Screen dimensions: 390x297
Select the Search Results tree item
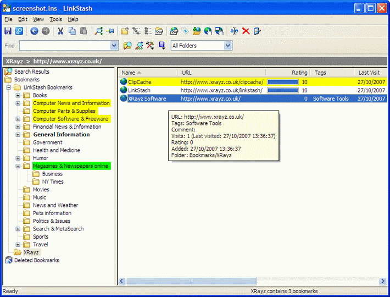[x=32, y=71]
